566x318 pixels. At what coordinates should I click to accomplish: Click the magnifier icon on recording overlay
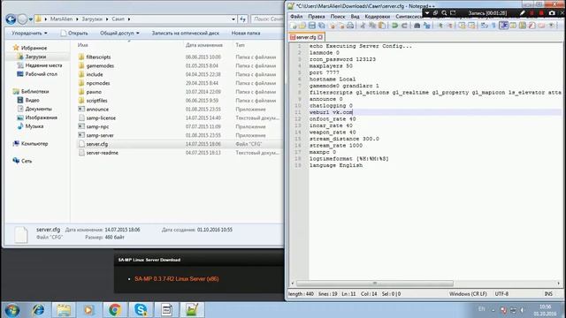tap(444, 13)
